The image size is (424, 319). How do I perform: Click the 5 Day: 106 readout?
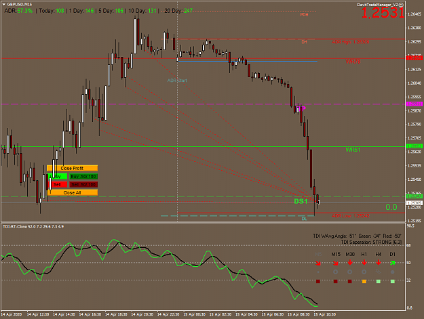tap(111, 11)
